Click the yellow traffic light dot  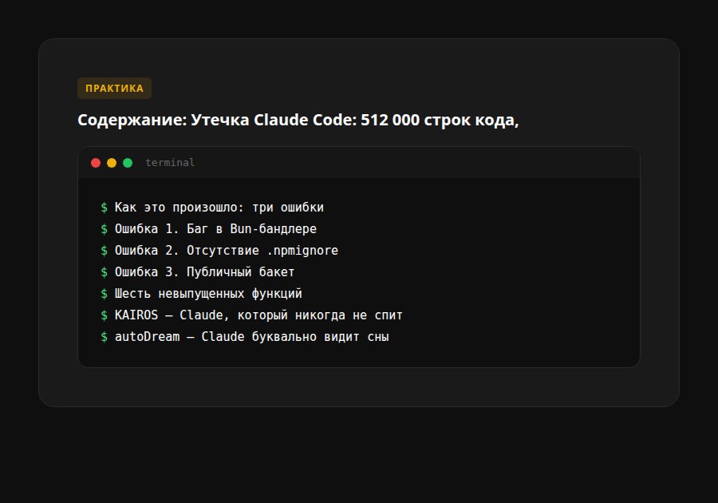coord(112,162)
